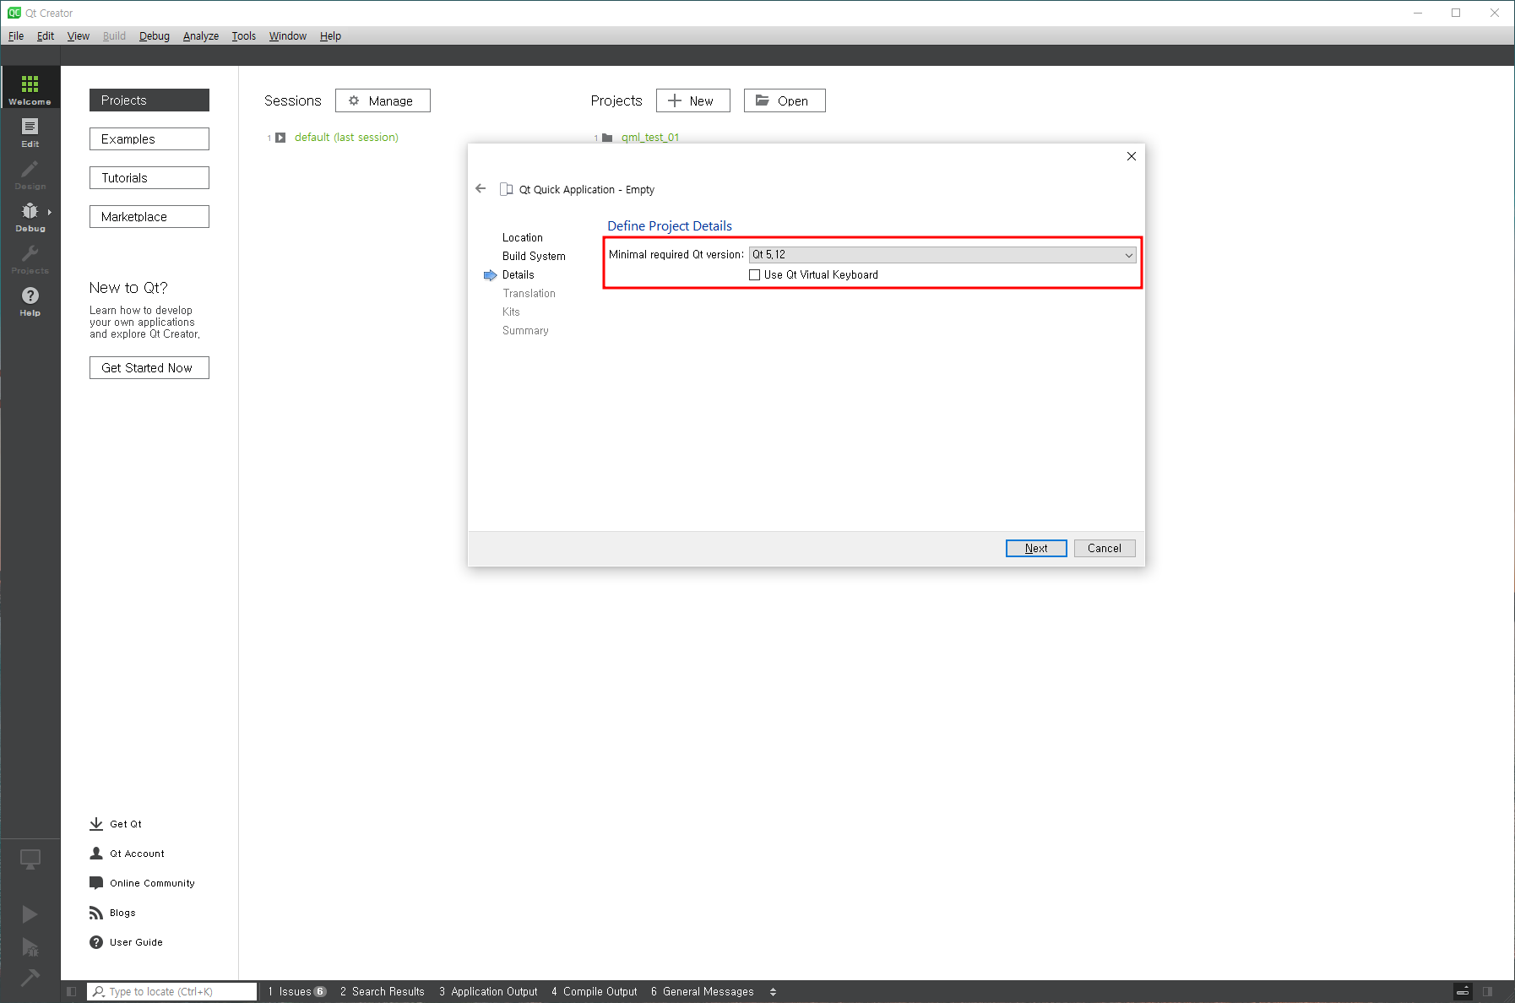Enable Use Qt Virtual Keyboard checkbox
Image resolution: width=1515 pixels, height=1003 pixels.
pyautogui.click(x=755, y=275)
